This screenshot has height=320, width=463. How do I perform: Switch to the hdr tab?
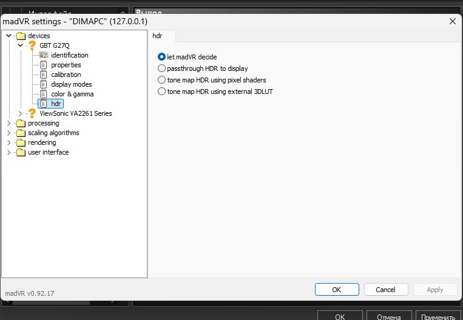coord(162,36)
